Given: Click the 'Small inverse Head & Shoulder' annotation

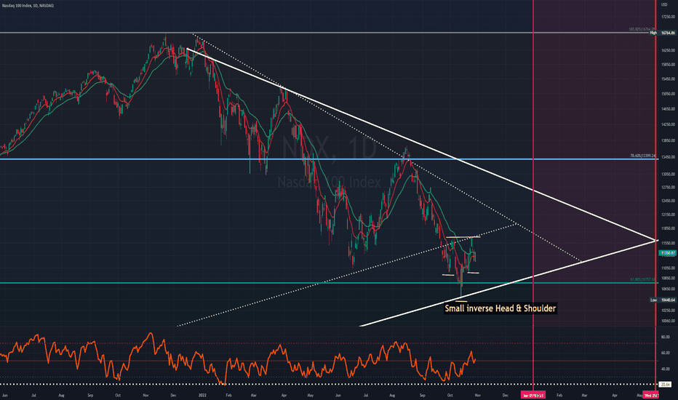Looking at the screenshot, I should point(500,308).
